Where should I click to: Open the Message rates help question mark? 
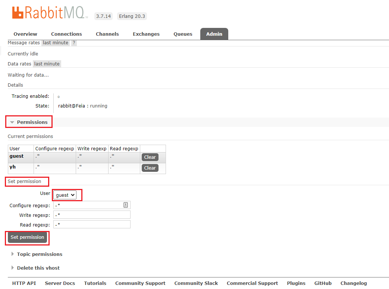[74, 42]
